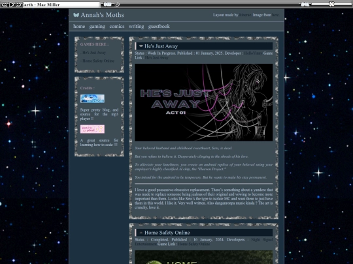Open the Home Safety Online game link
Image resolution: width=353 pixels, height=264 pixels.
coord(194,244)
